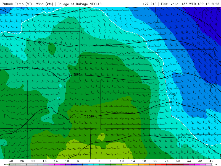Click the 3000 height contour label
Viewport: 221px width, 166px height.
pos(48,15)
